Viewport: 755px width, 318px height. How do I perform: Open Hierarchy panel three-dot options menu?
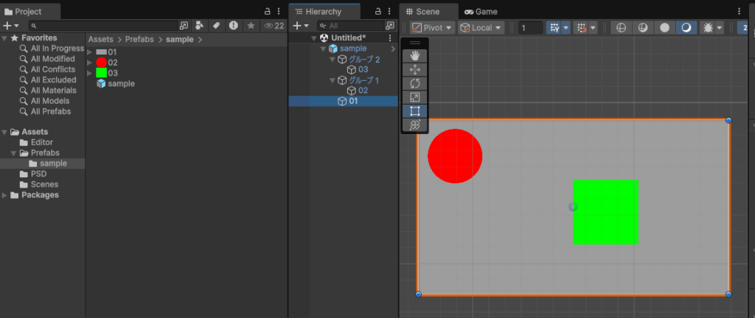[x=389, y=11]
